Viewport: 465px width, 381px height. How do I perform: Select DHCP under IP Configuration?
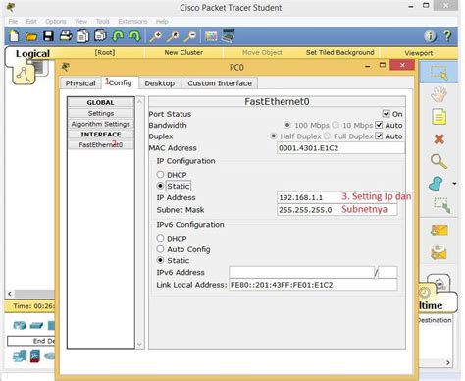[x=160, y=175]
